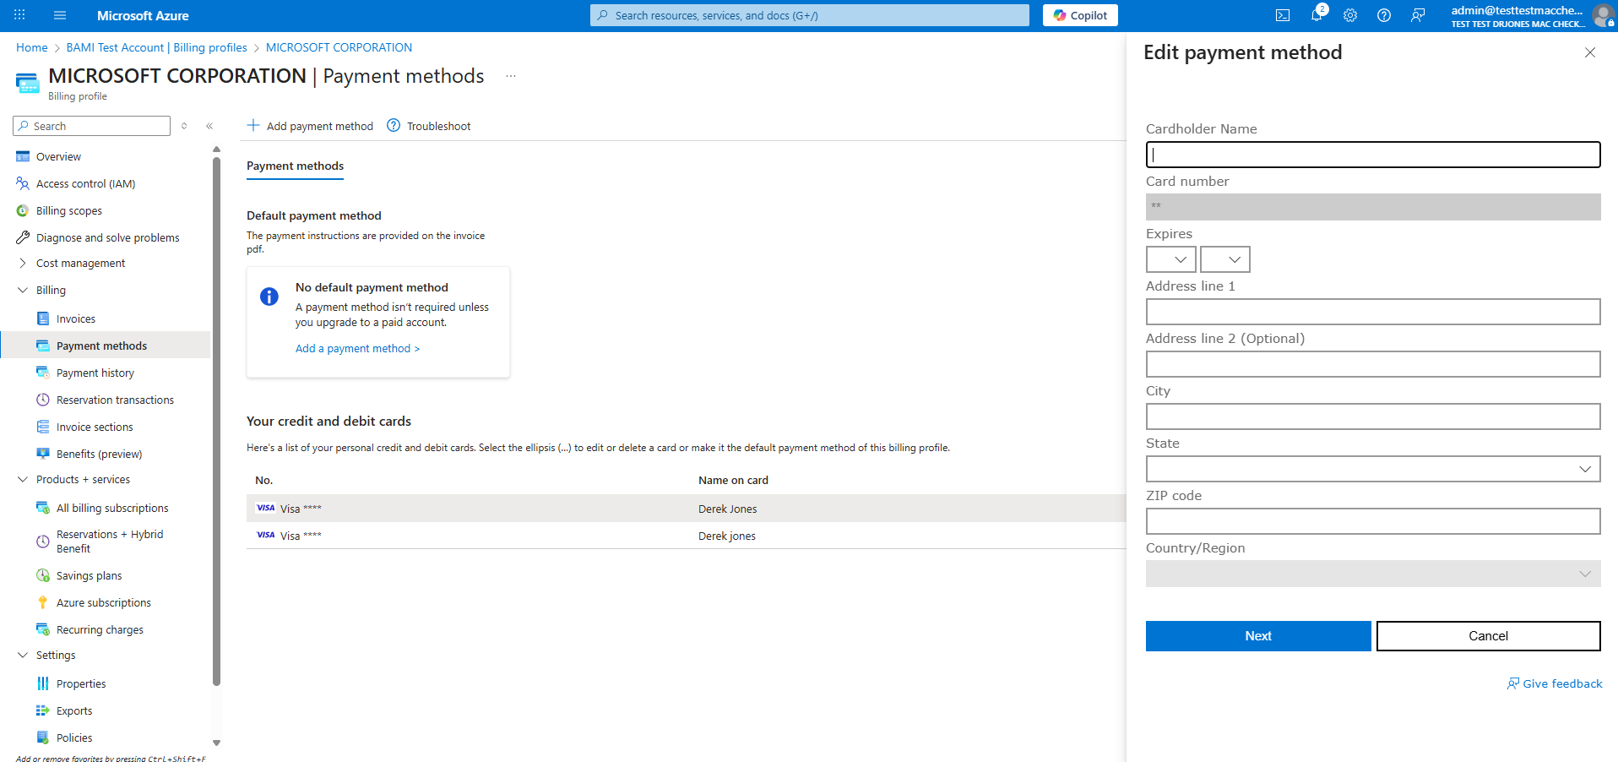Open the Country/Region dropdown

[1373, 574]
